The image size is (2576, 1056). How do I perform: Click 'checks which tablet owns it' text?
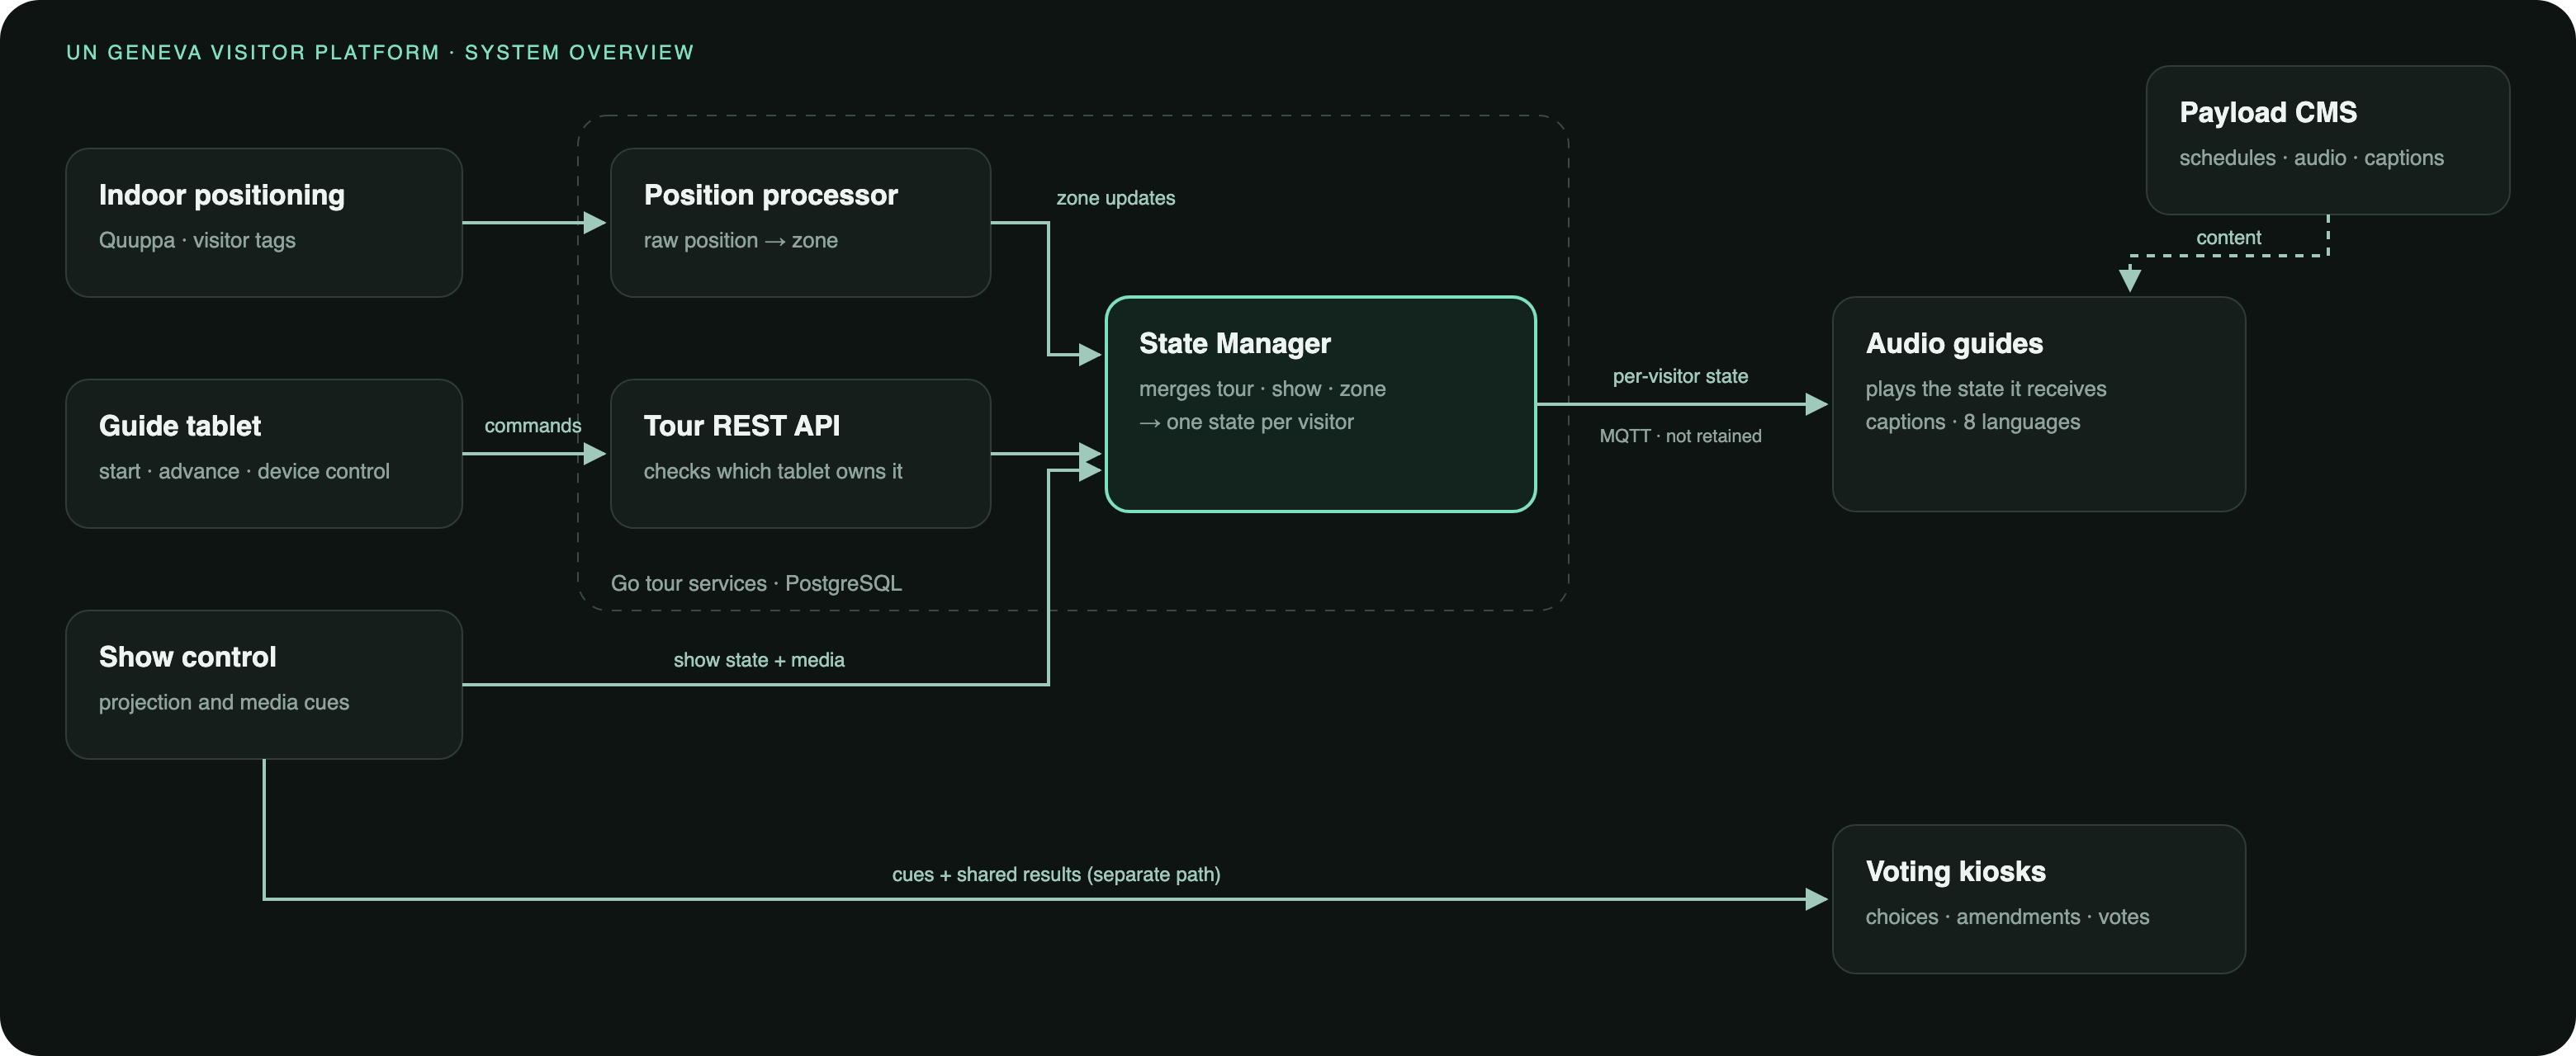(x=772, y=472)
